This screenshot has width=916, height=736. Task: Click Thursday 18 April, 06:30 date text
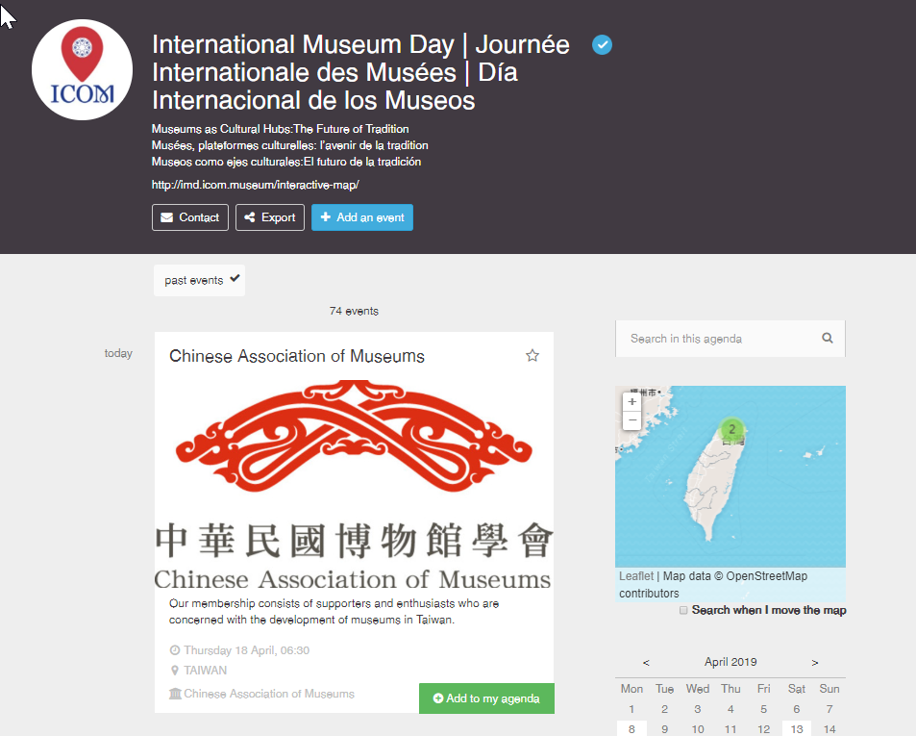point(246,650)
